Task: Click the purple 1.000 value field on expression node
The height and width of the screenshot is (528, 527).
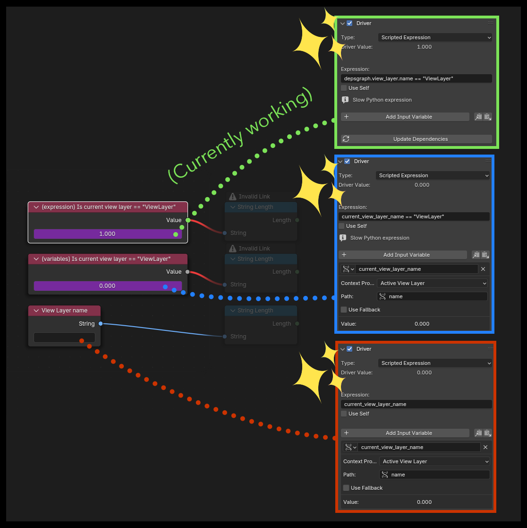Action: (x=108, y=234)
